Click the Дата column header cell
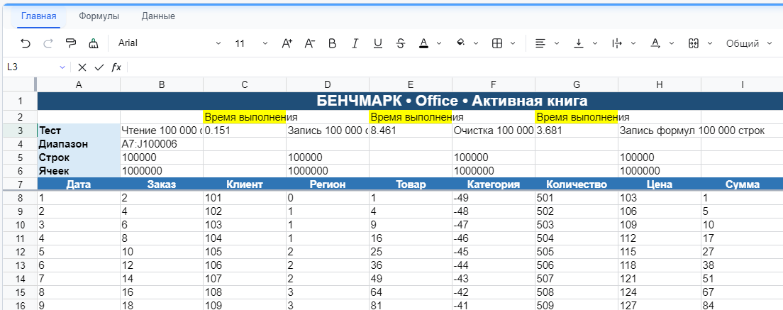783x310 pixels. point(79,184)
